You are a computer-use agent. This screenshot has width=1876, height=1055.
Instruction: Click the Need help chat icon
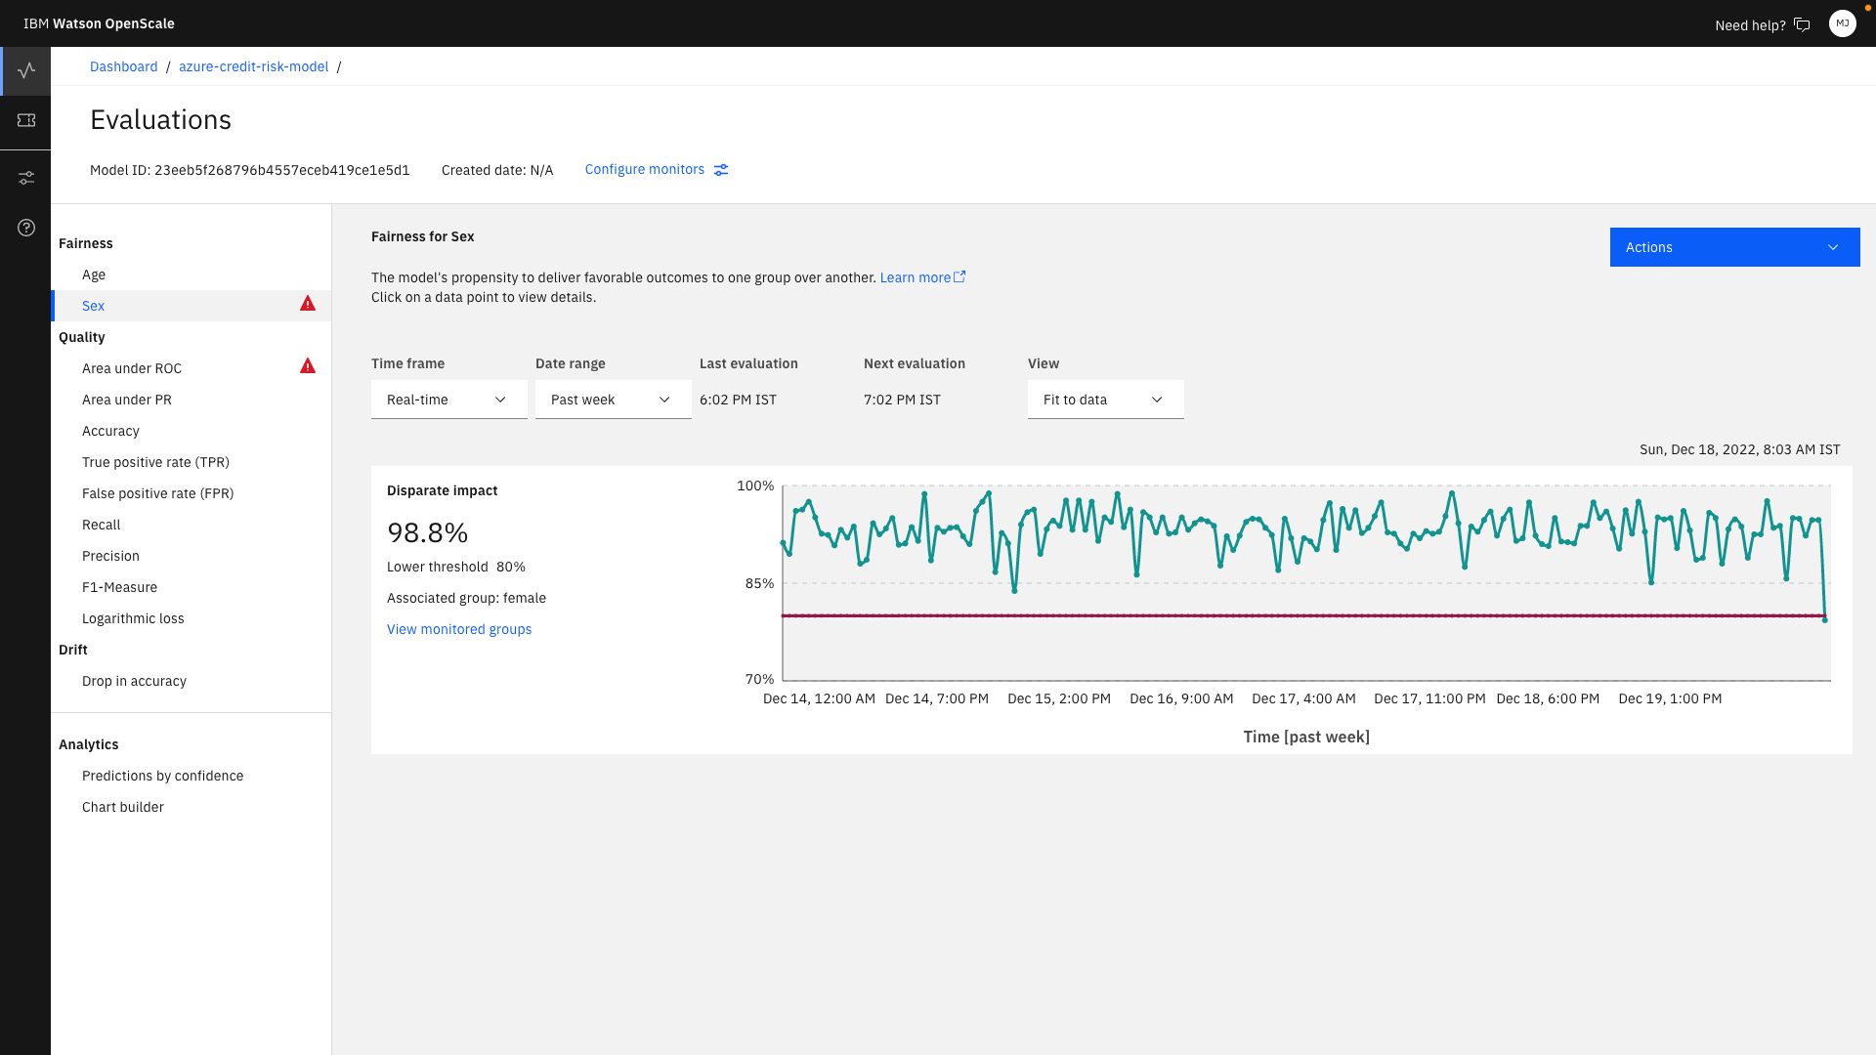1802,25
